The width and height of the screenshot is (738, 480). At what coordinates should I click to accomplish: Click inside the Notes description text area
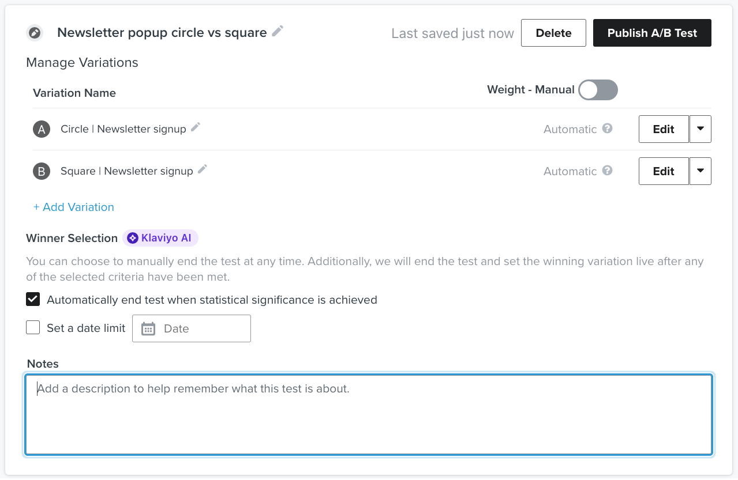369,415
